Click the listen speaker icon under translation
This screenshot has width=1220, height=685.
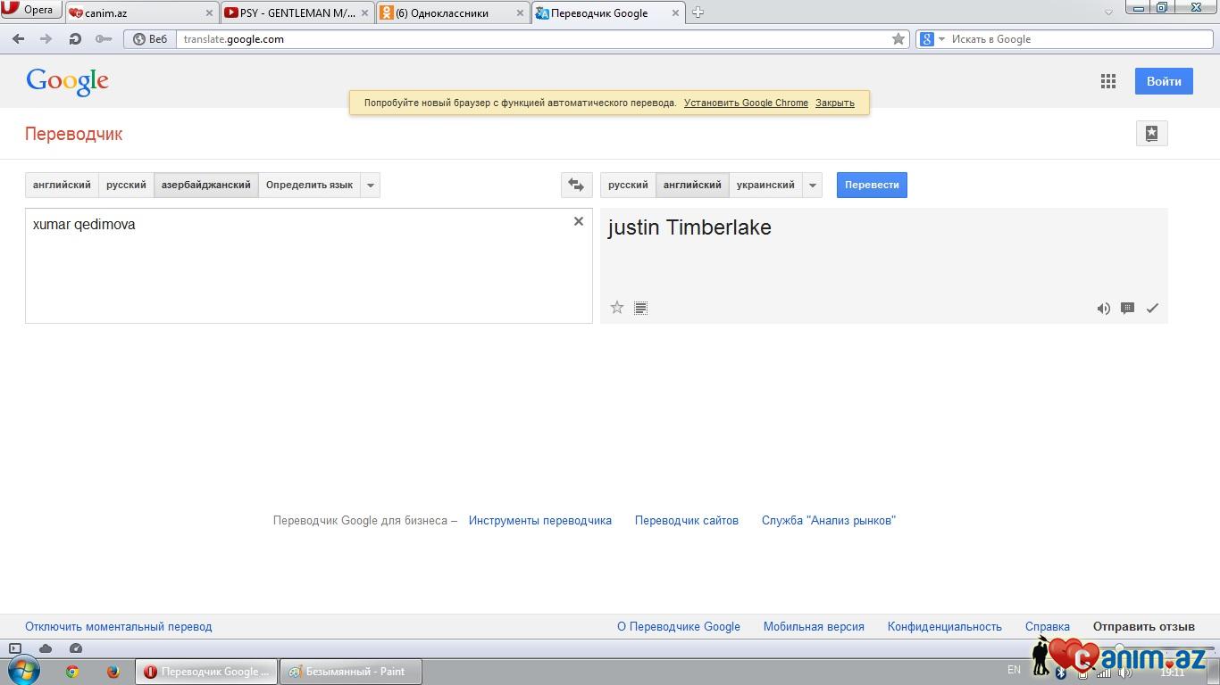coord(1104,309)
